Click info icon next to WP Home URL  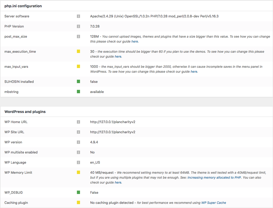click(78, 122)
